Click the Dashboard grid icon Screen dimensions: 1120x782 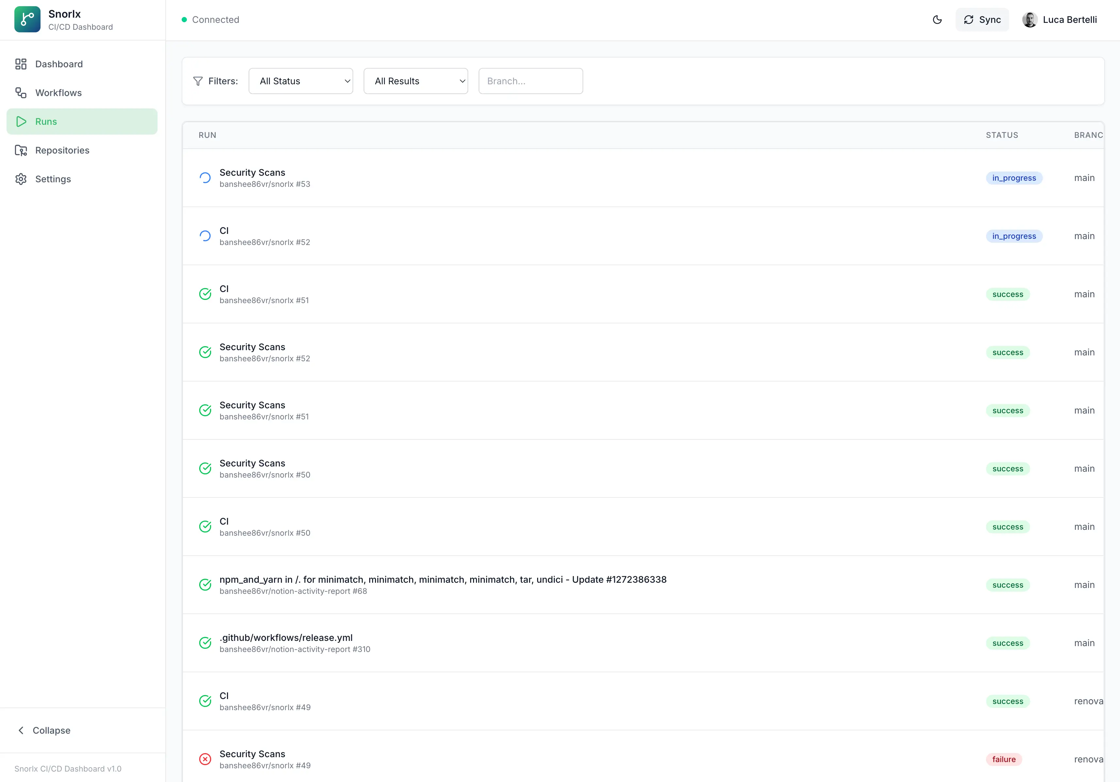pyautogui.click(x=21, y=64)
